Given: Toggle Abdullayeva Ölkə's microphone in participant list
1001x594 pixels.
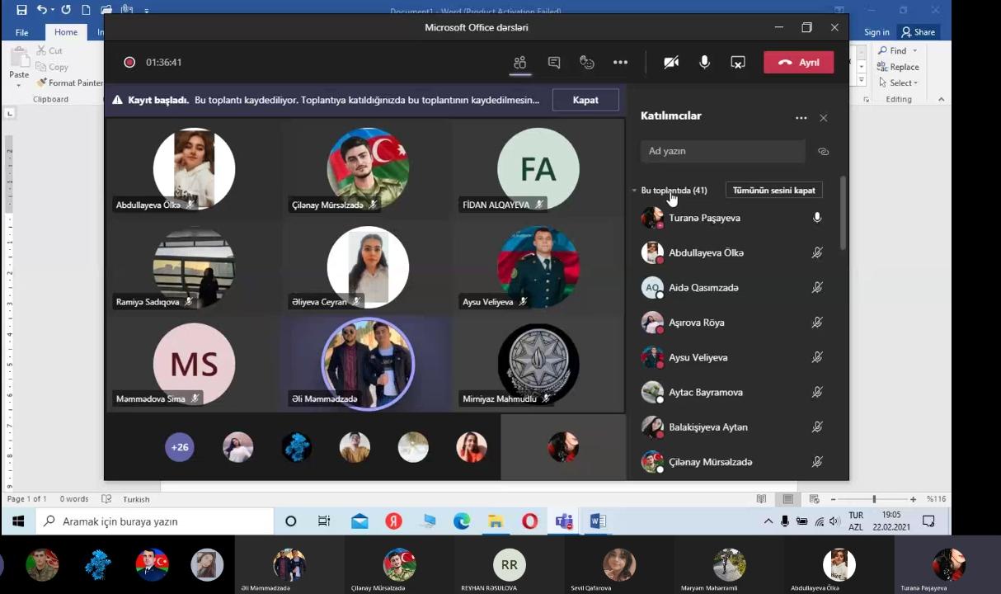Looking at the screenshot, I should pos(816,252).
